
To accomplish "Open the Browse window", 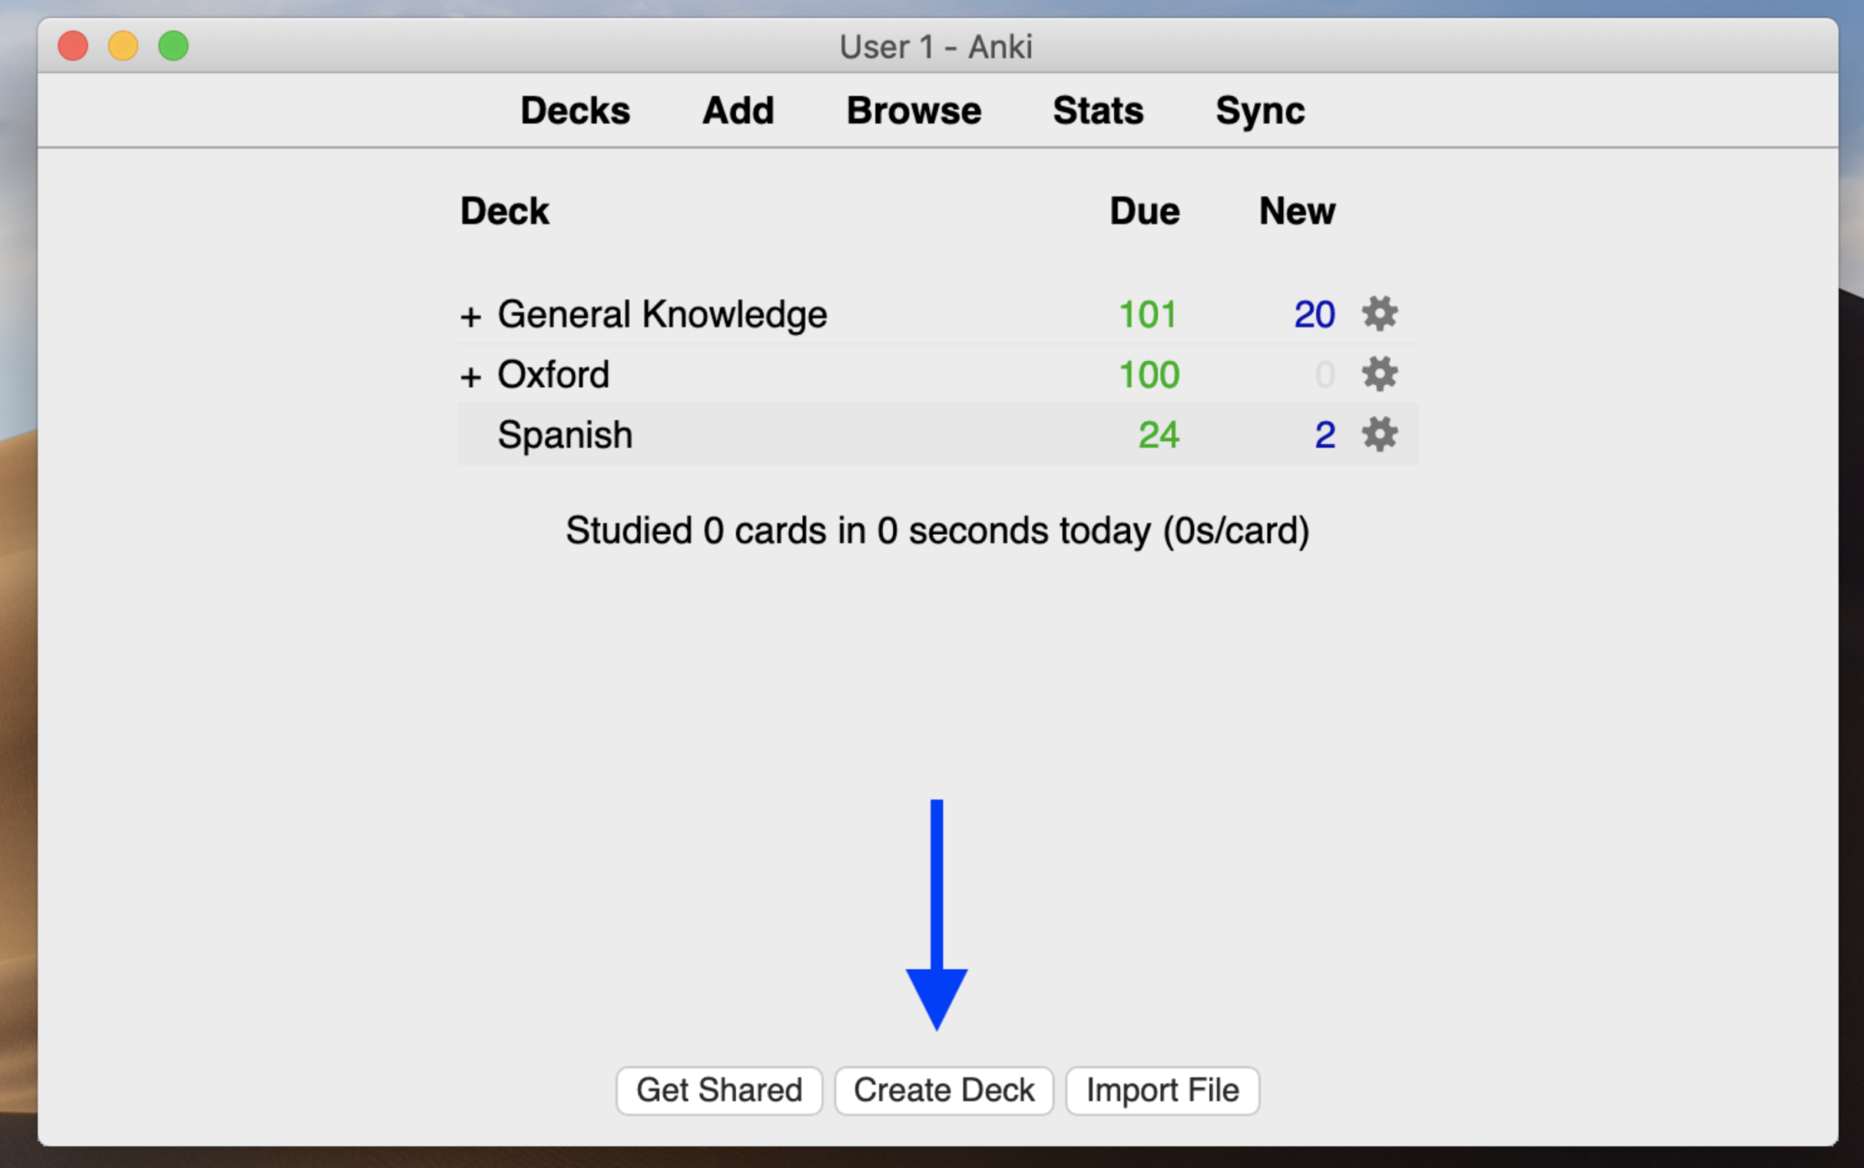I will click(x=913, y=110).
